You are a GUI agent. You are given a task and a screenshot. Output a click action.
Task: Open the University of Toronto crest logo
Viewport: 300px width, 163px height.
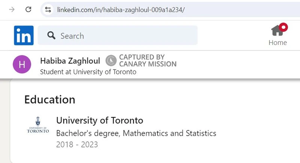tap(38, 125)
